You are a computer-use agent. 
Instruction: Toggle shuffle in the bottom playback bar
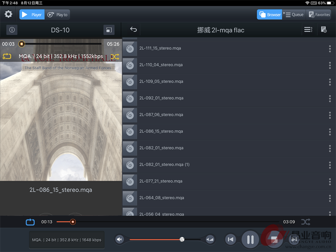[x=305, y=222]
